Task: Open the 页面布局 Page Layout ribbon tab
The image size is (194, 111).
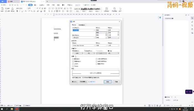Action: pyautogui.click(x=42, y=5)
